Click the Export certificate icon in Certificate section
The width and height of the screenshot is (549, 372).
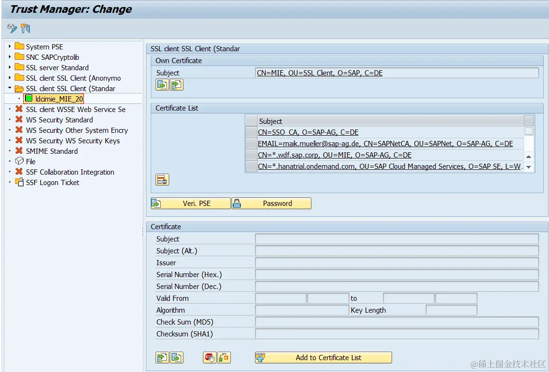(176, 358)
